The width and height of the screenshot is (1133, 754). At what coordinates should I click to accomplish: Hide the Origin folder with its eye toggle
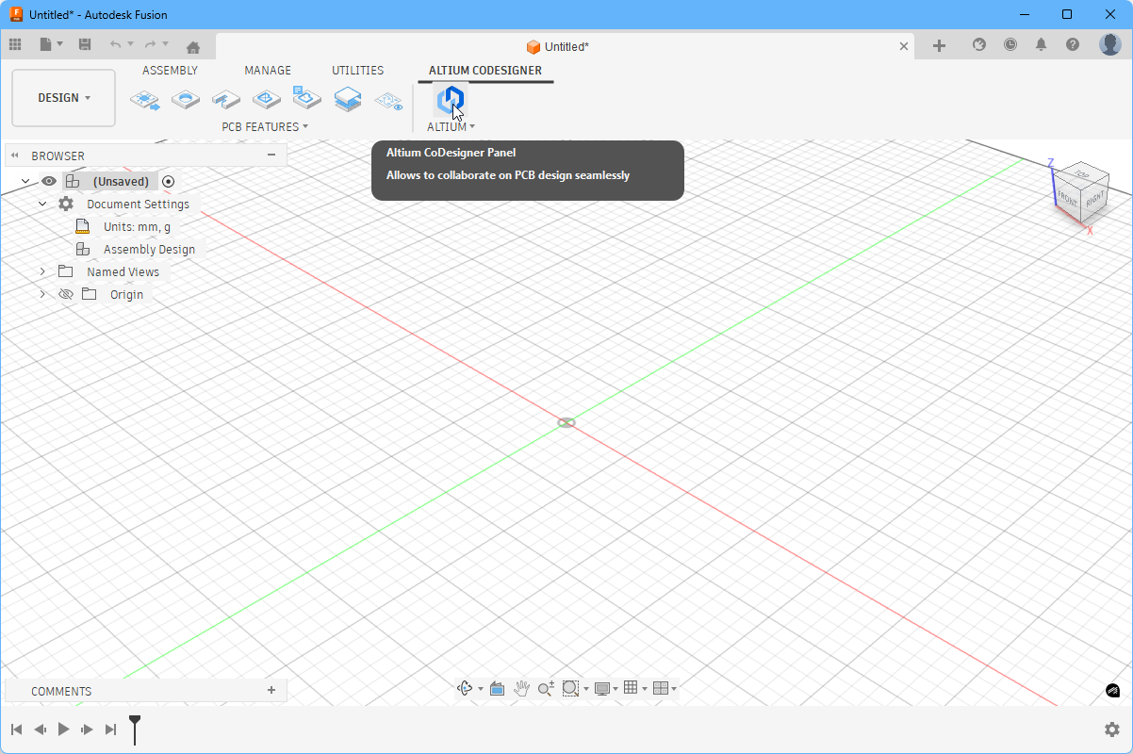(x=65, y=294)
